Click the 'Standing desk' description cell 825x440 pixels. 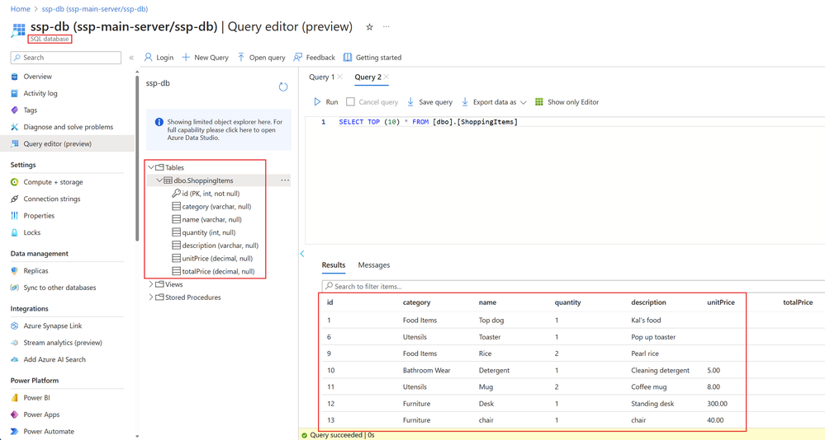652,404
